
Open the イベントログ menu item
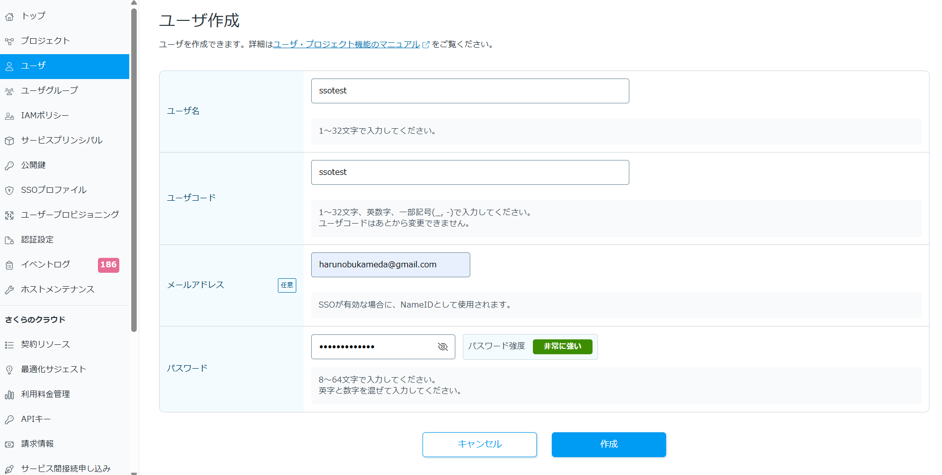(x=45, y=265)
